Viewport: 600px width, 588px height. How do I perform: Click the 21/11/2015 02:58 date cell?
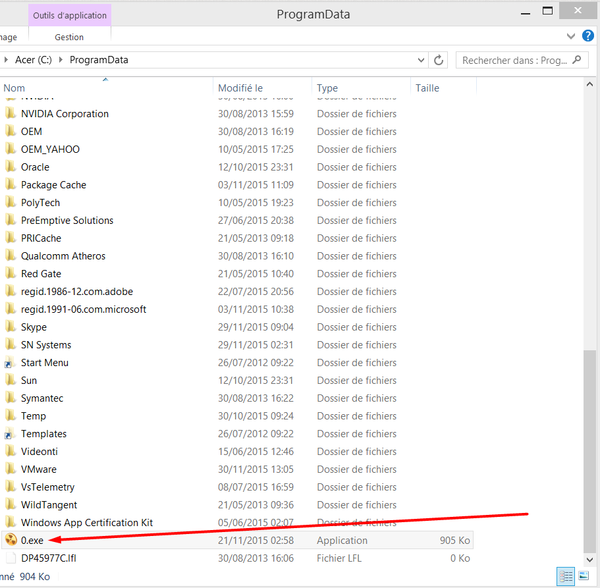coord(256,540)
